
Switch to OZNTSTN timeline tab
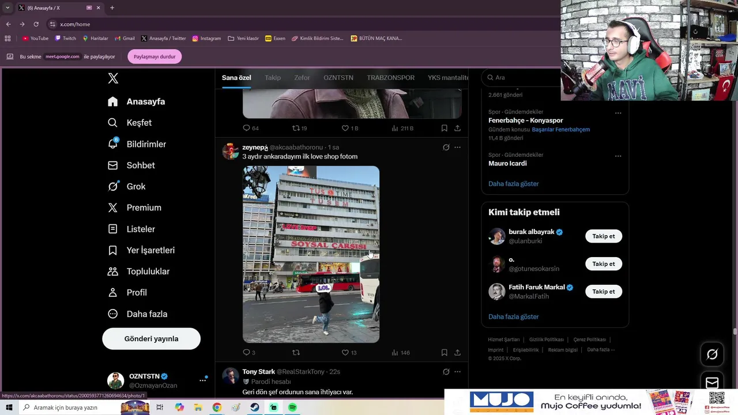pyautogui.click(x=338, y=78)
